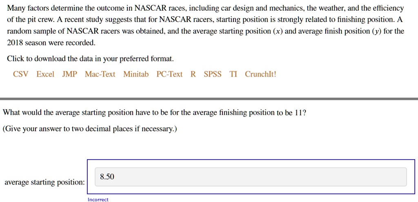Screen dimensions: 418x202
Task: Click the 'average starting position:' field label
Action: pos(45,182)
